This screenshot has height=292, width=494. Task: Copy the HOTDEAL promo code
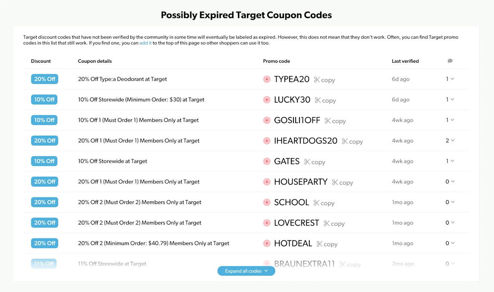pos(327,244)
